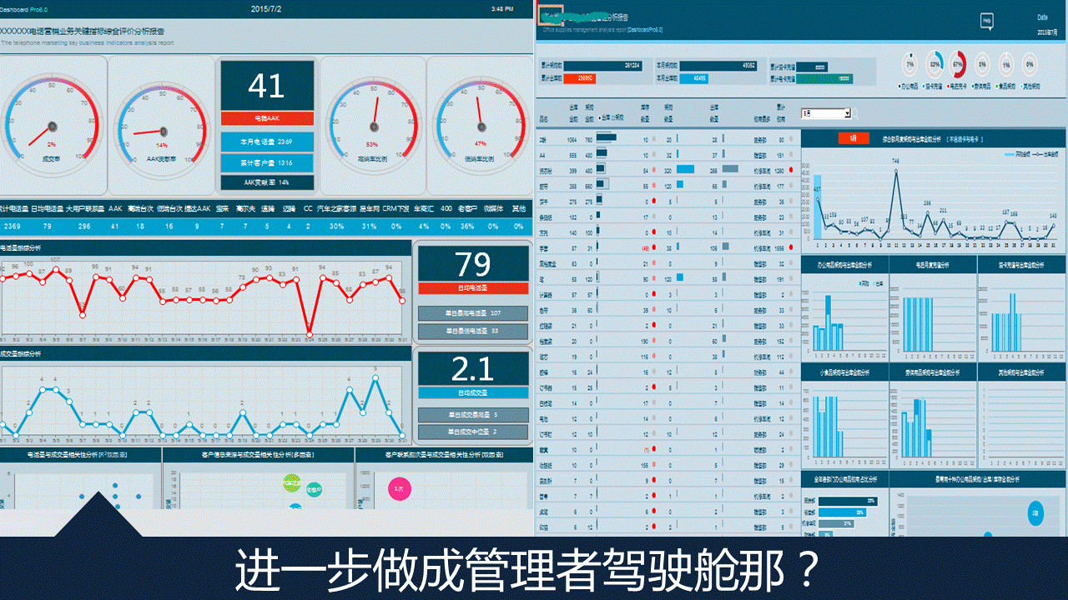1068x600 pixels.
Task: Click the 油卡充值与出库金额分析 chart header
Action: coord(1022,264)
